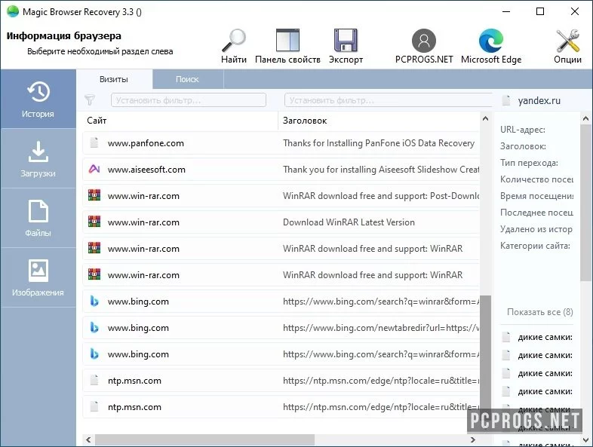Click Показать все (8) link
The image size is (593, 447).
tap(539, 312)
